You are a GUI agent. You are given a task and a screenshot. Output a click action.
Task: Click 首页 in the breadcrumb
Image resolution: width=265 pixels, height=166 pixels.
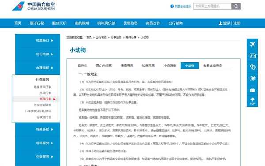tap(89, 37)
